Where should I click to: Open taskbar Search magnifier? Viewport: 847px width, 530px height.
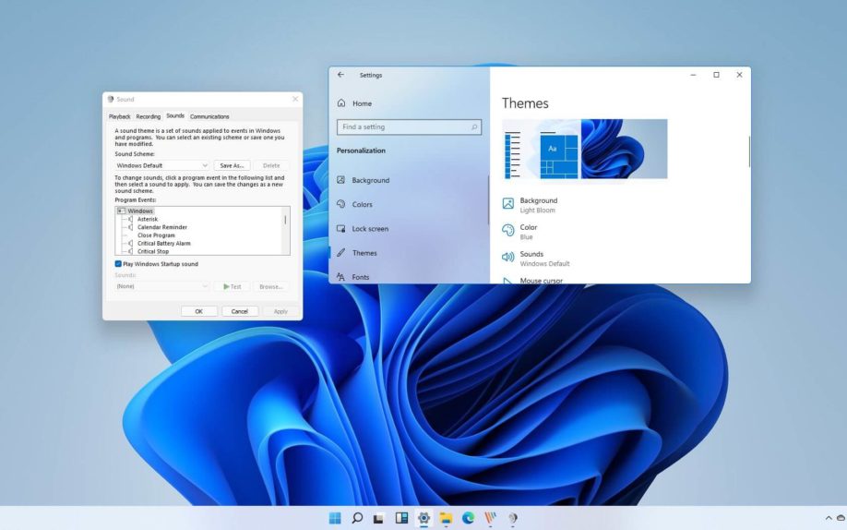357,518
